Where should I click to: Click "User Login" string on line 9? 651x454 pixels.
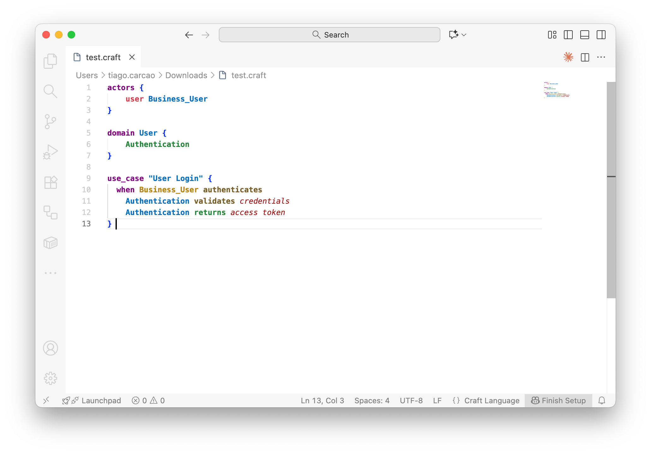[176, 178]
